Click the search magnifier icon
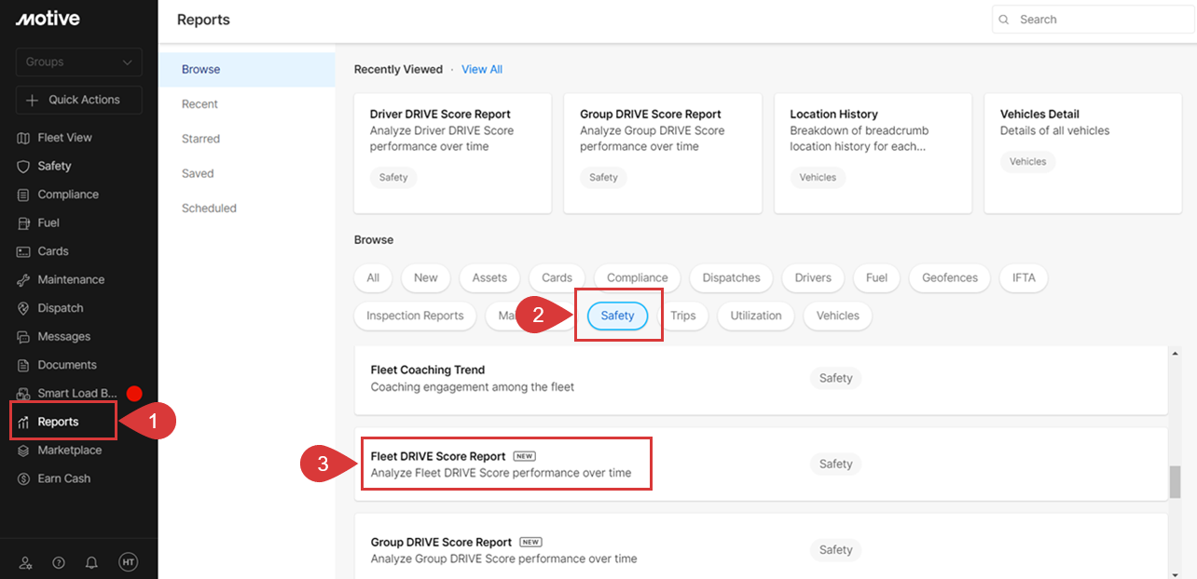Screen dimensions: 1197x579 click(1004, 20)
